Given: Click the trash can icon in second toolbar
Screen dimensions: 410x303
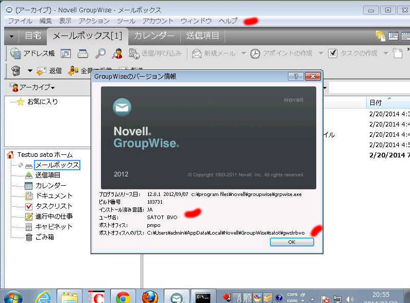Looking at the screenshot, I should [16, 70].
